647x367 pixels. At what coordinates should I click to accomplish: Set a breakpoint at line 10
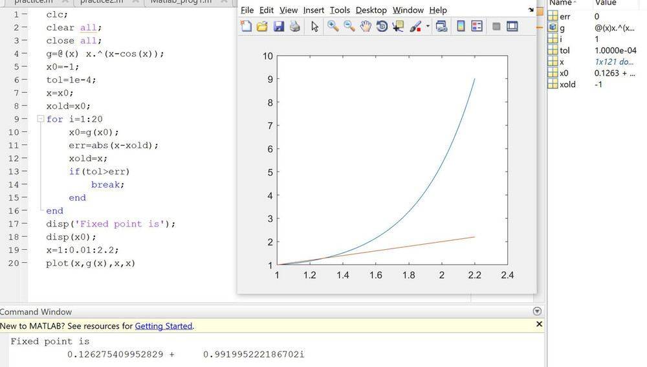25,132
